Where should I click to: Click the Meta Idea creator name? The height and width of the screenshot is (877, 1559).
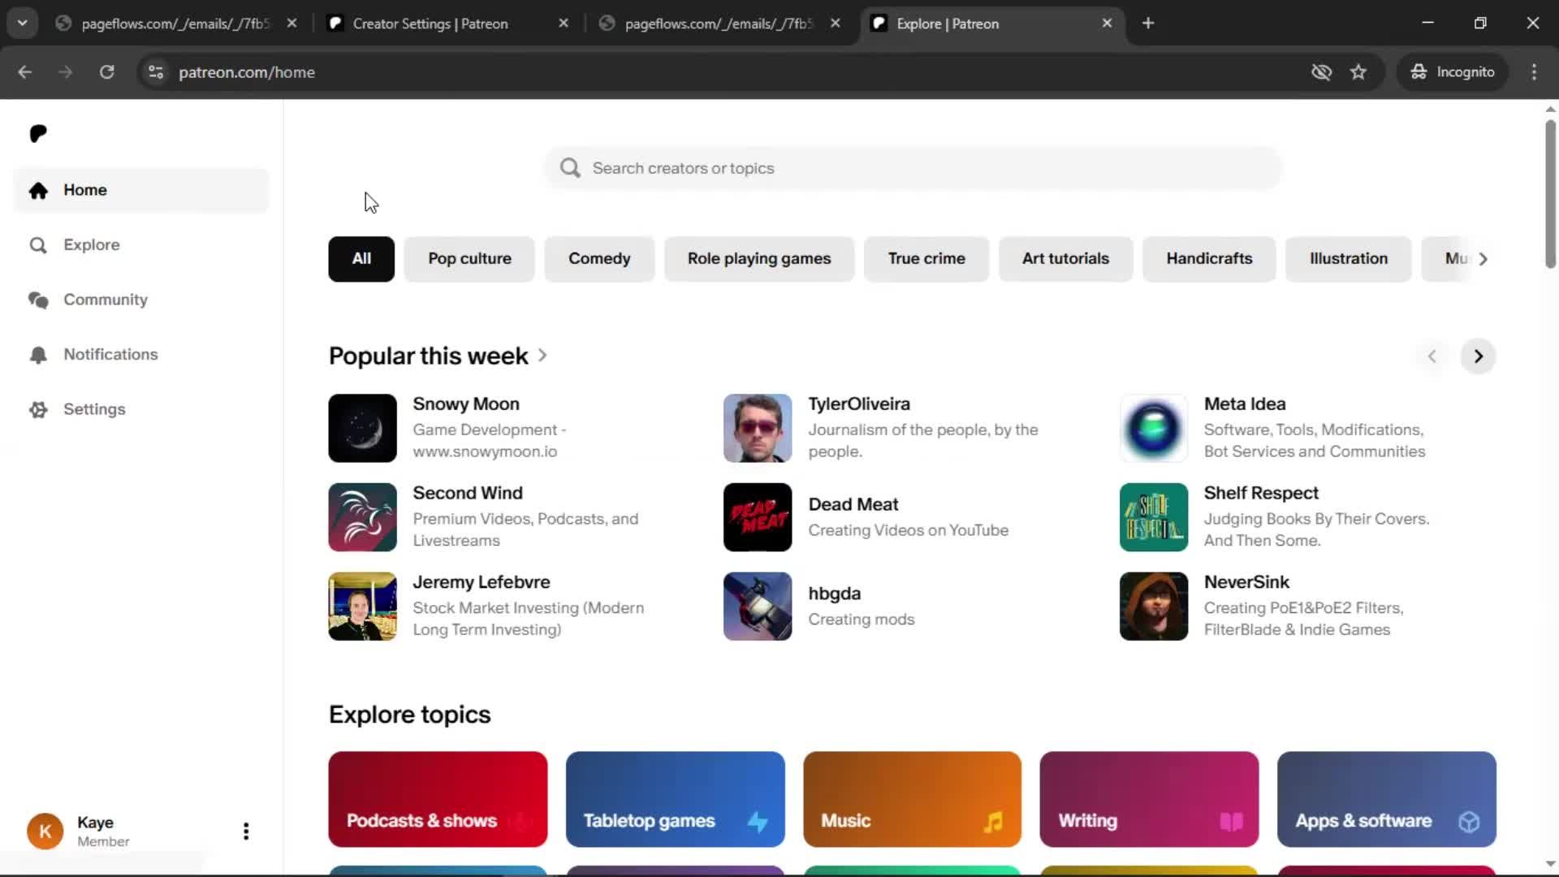[1245, 404]
